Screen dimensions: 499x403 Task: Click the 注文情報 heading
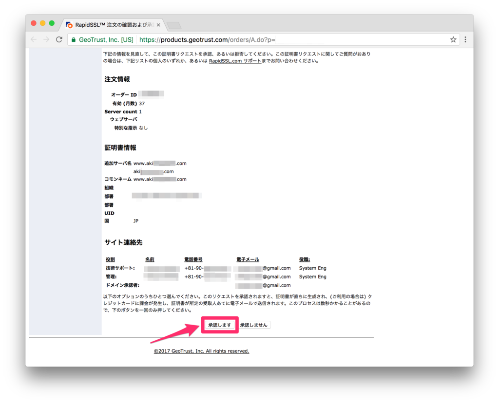117,79
